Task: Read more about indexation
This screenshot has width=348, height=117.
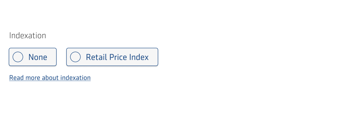Action: (50, 78)
